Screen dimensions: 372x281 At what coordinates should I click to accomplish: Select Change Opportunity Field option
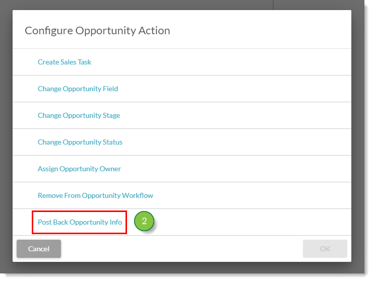click(78, 89)
